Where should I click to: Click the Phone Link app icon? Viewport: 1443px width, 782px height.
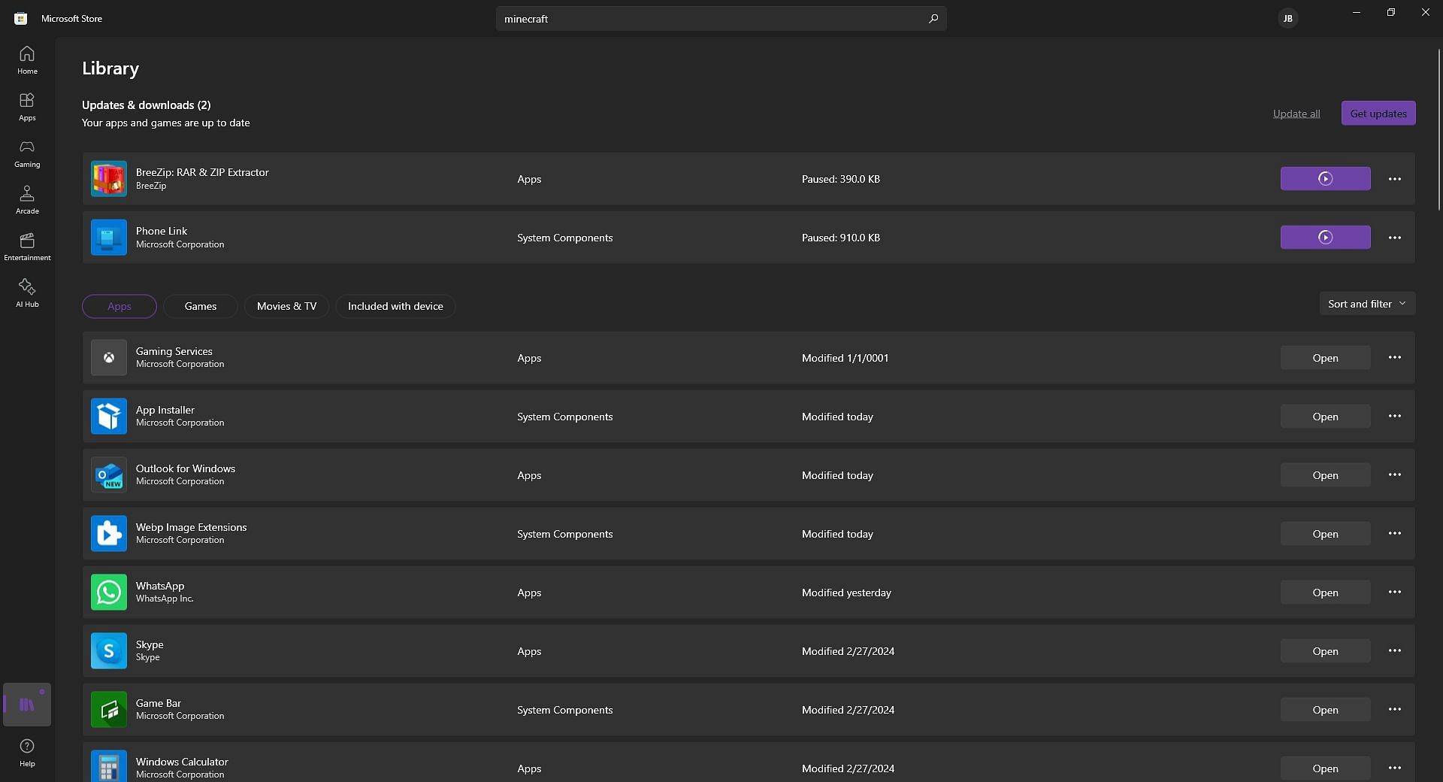pyautogui.click(x=109, y=238)
